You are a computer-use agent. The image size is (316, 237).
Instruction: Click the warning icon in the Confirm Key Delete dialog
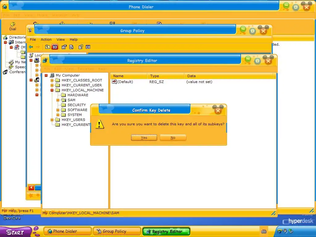point(100,124)
